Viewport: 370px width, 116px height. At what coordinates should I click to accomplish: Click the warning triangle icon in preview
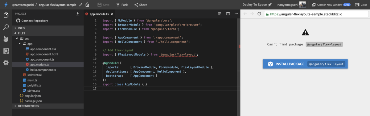point(305,32)
